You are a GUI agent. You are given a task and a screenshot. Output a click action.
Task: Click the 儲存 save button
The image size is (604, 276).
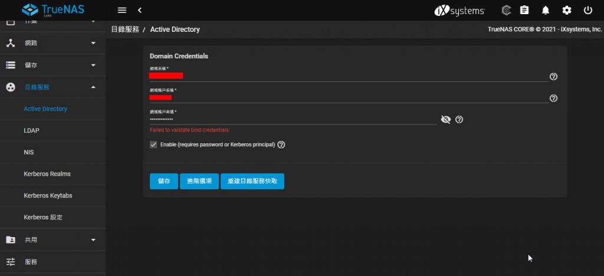pyautogui.click(x=164, y=181)
